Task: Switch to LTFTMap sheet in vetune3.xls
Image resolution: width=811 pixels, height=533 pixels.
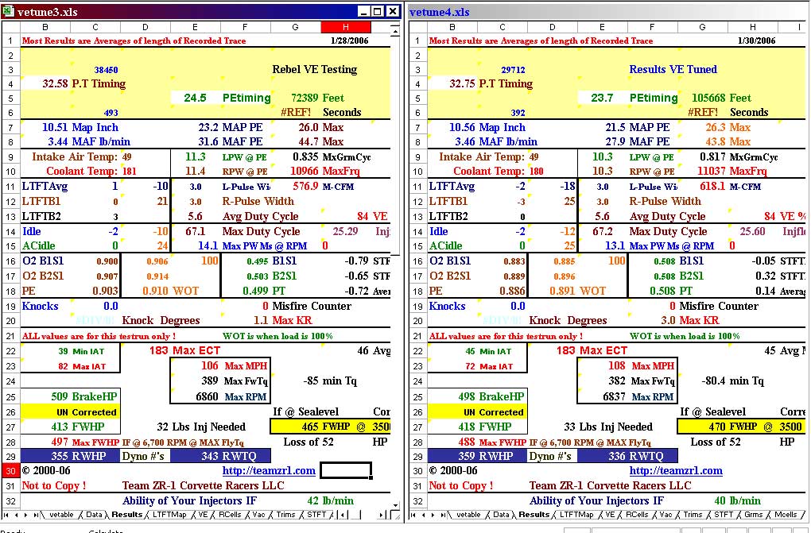Action: coord(169,515)
